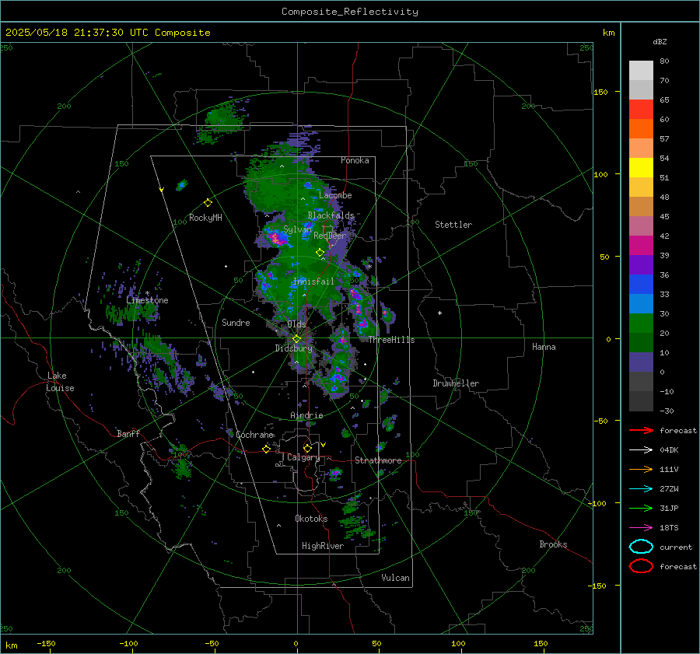
Task: Click the Strathmore map label
Action: coord(378,460)
